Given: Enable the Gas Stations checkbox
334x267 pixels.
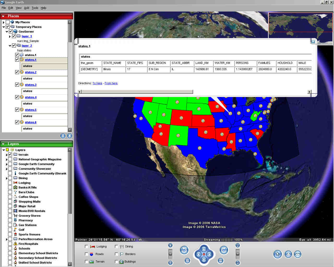Looking at the screenshot, I should click(10, 225).
